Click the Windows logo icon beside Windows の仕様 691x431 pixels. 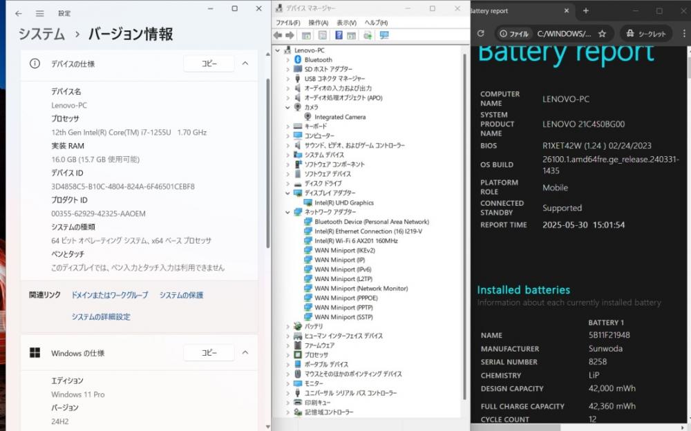[35, 352]
